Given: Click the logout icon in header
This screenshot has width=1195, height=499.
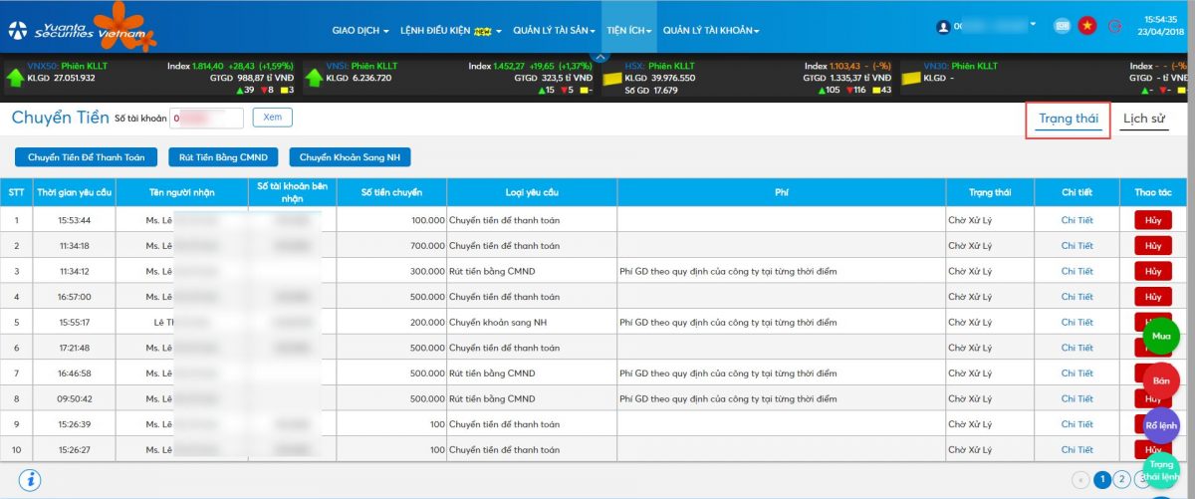Looking at the screenshot, I should click(1114, 27).
